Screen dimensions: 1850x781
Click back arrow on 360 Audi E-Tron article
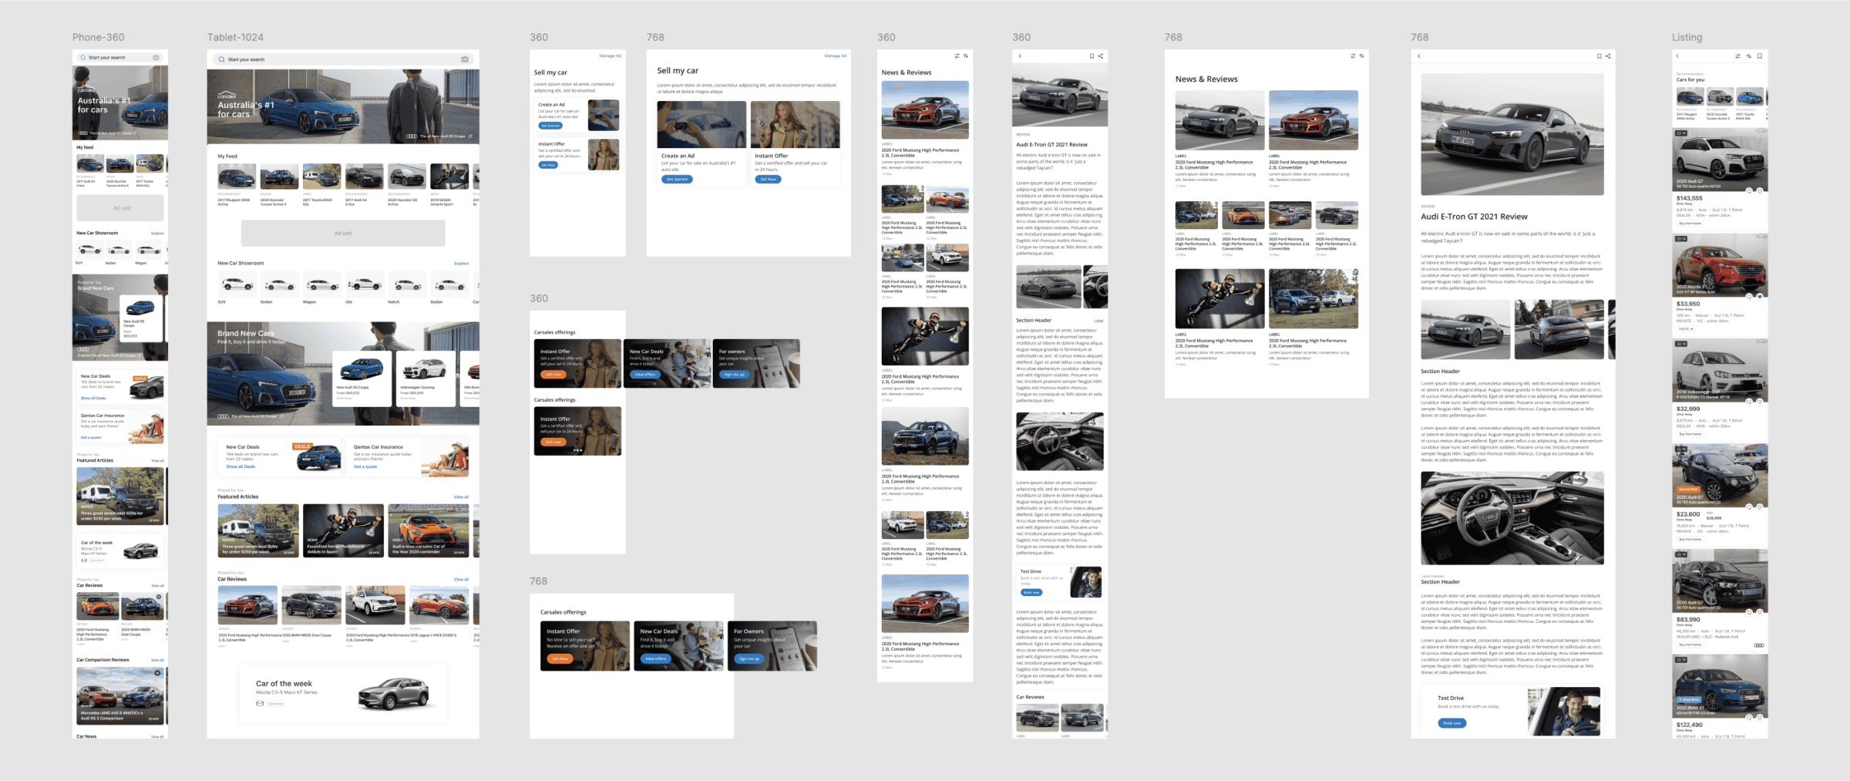tap(1020, 56)
